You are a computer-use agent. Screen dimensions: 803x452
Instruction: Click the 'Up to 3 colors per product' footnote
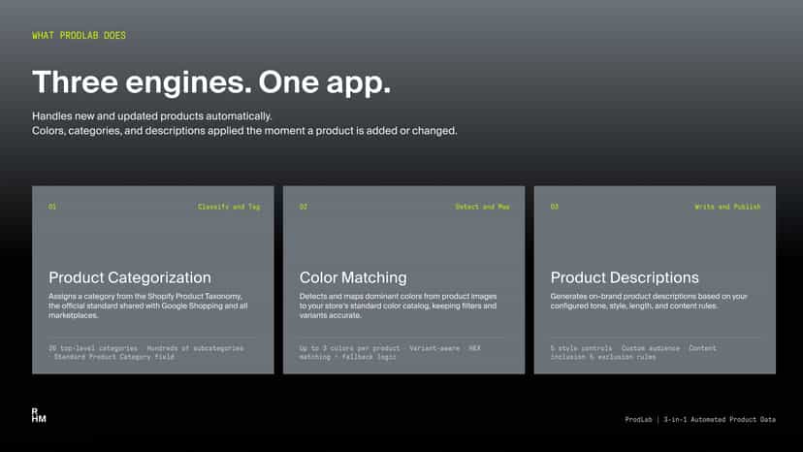point(349,348)
